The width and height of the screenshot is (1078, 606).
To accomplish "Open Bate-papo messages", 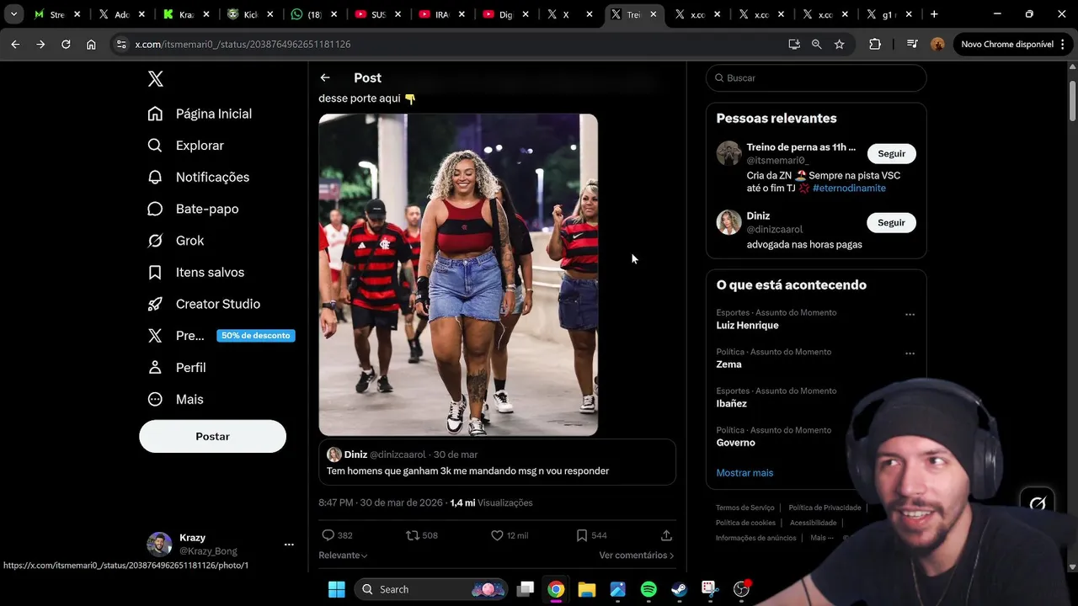I will point(193,209).
